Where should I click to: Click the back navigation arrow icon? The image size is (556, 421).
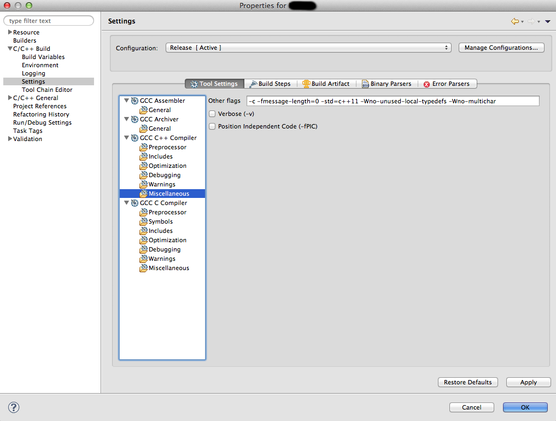514,21
